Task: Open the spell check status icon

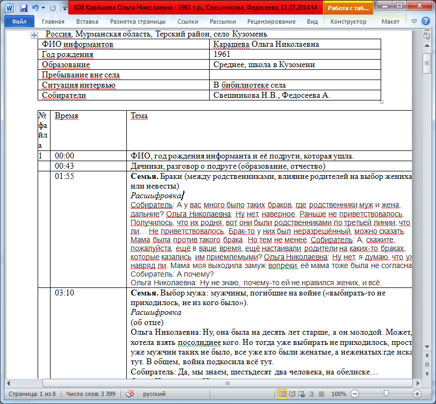Action: point(130,394)
